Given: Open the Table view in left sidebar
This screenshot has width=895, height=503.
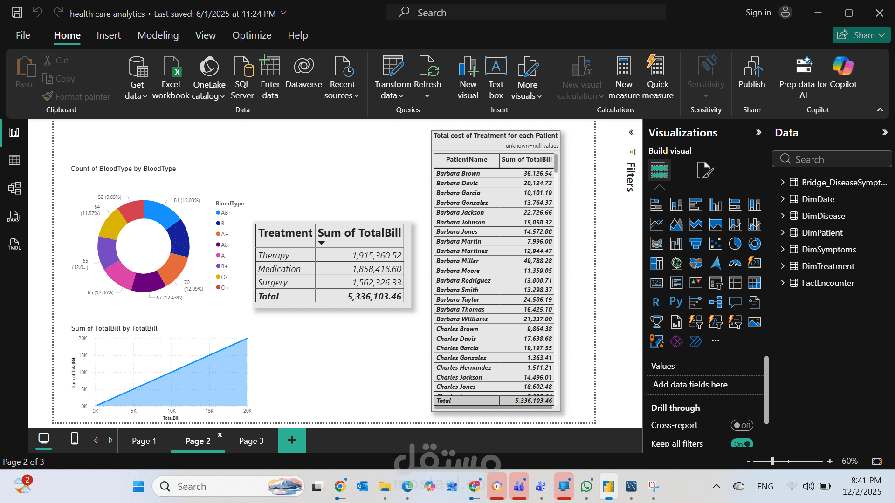Looking at the screenshot, I should coord(14,160).
